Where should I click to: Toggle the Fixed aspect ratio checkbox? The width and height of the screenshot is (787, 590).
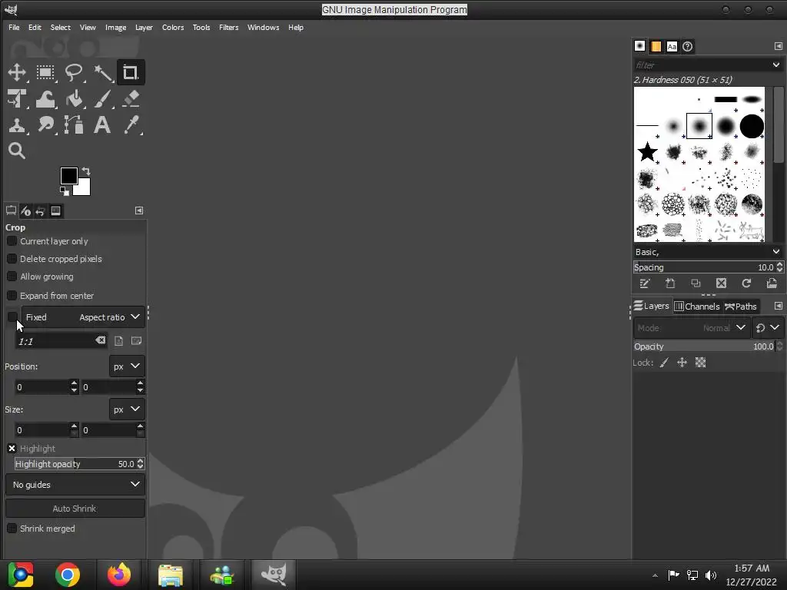coord(12,317)
